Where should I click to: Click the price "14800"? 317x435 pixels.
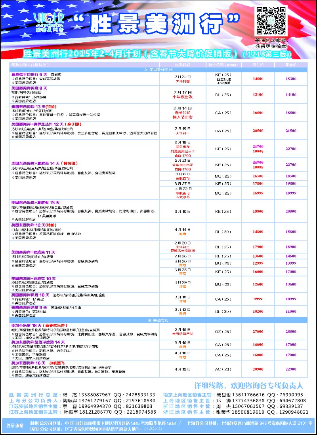(258, 232)
